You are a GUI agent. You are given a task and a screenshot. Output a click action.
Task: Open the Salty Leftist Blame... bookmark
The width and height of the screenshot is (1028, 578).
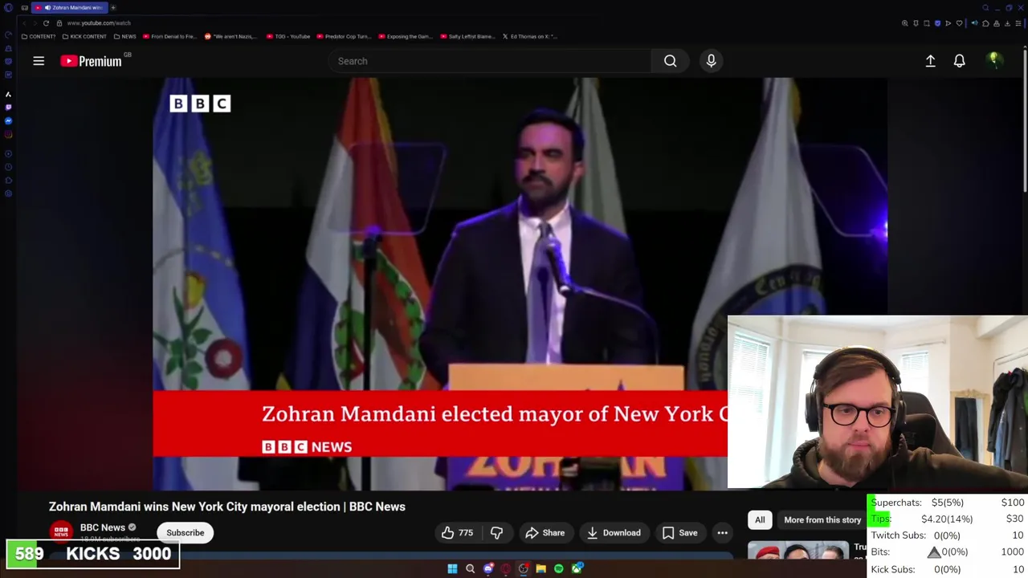467,36
